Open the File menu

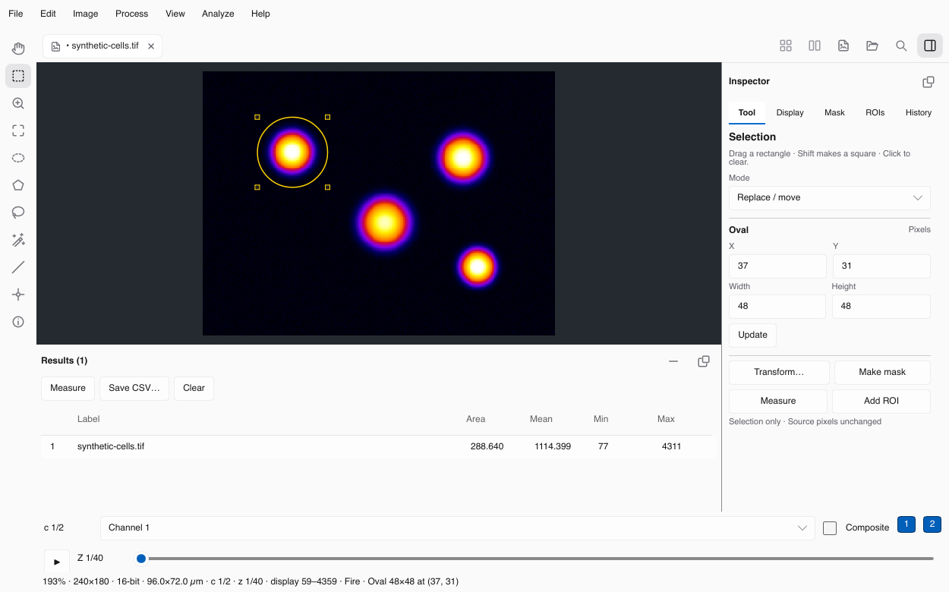[x=16, y=14]
